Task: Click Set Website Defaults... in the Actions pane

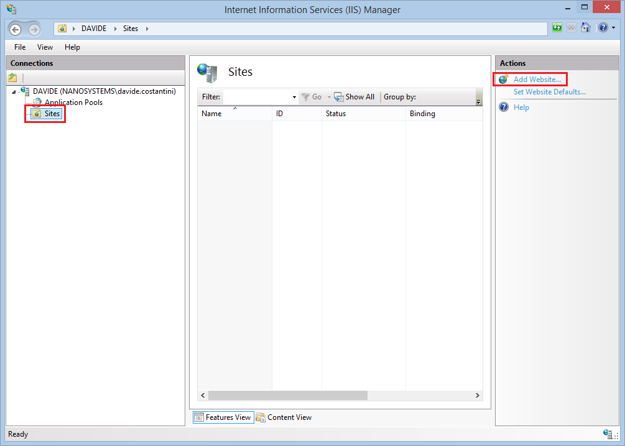Action: click(549, 92)
